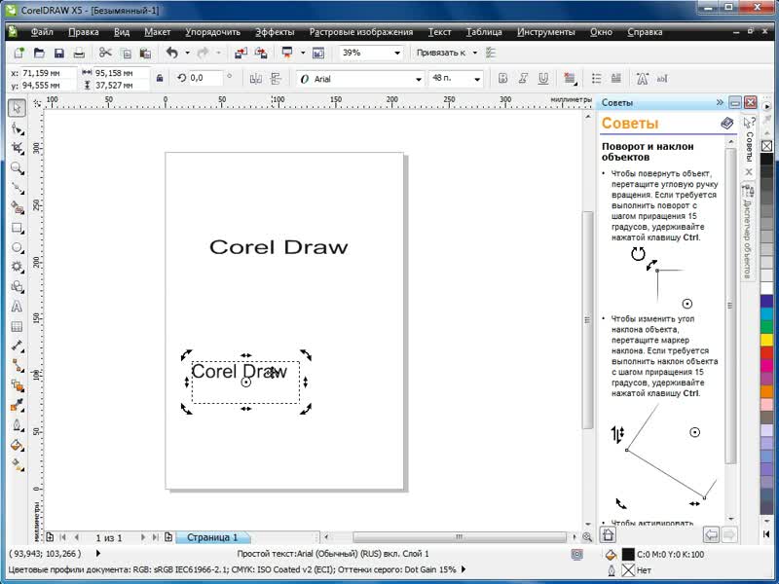The height and width of the screenshot is (584, 779).
Task: Collapse Советы docker with double chevron
Action: pyautogui.click(x=720, y=102)
